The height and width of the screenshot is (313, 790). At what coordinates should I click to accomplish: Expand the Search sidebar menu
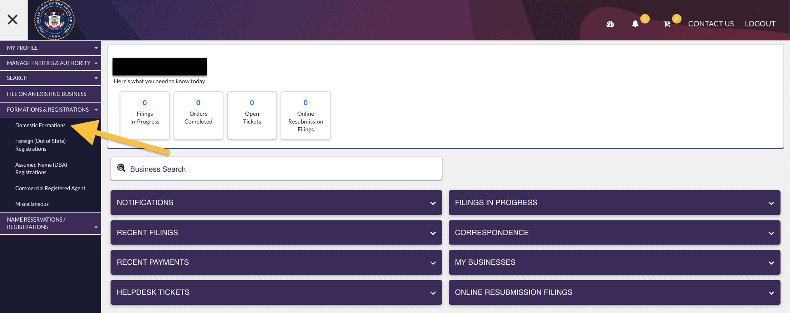[x=50, y=78]
